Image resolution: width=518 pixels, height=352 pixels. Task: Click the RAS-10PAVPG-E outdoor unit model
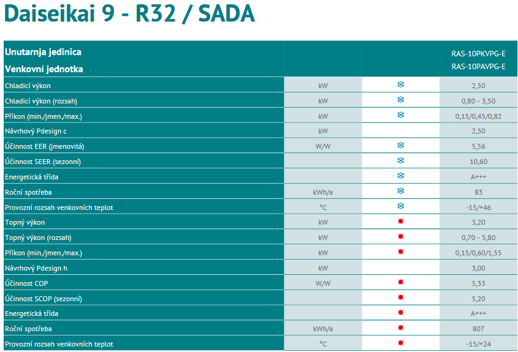coord(478,67)
